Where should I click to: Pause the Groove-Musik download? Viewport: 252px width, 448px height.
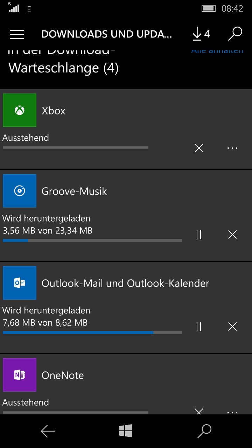point(199,234)
